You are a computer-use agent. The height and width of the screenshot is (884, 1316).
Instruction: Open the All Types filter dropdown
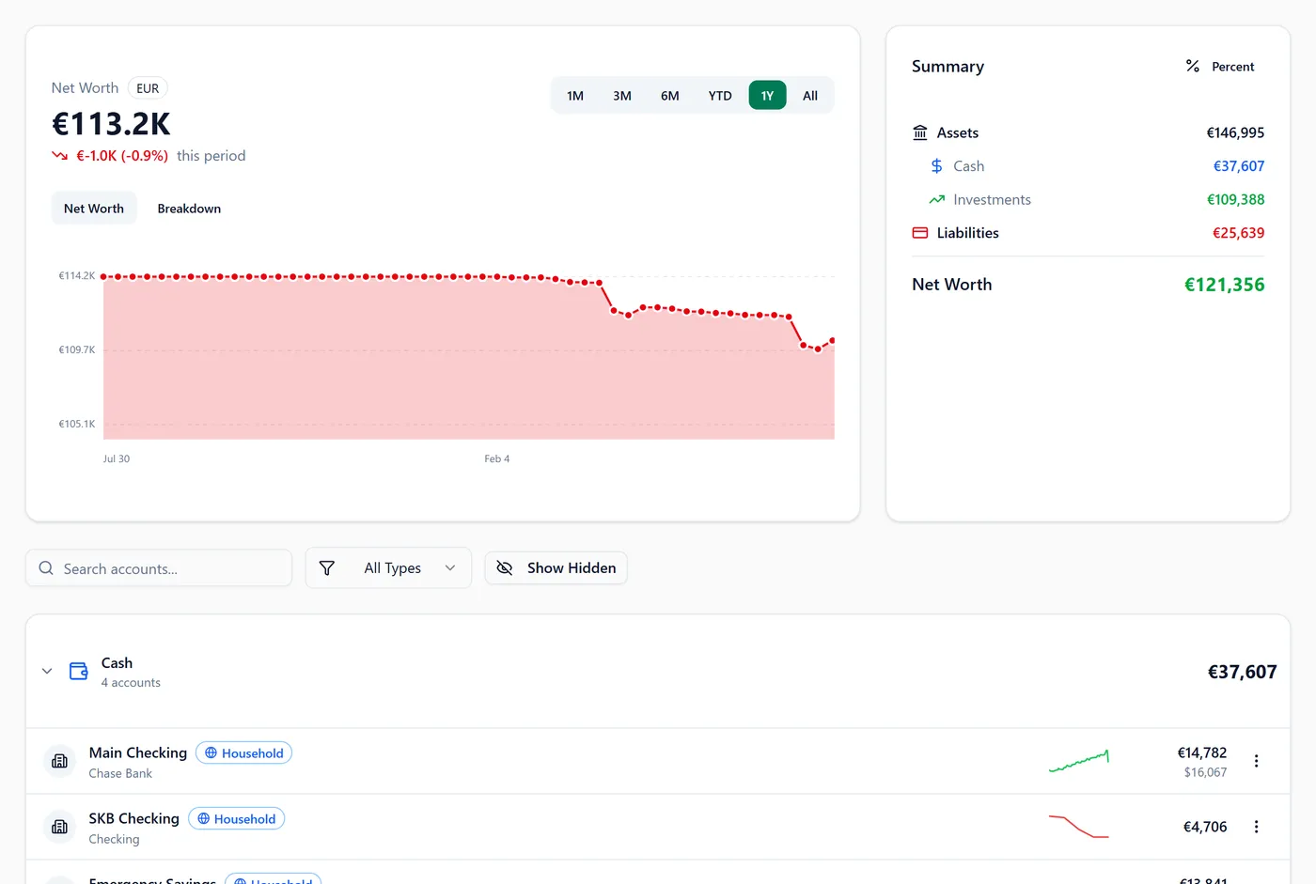[x=388, y=567]
